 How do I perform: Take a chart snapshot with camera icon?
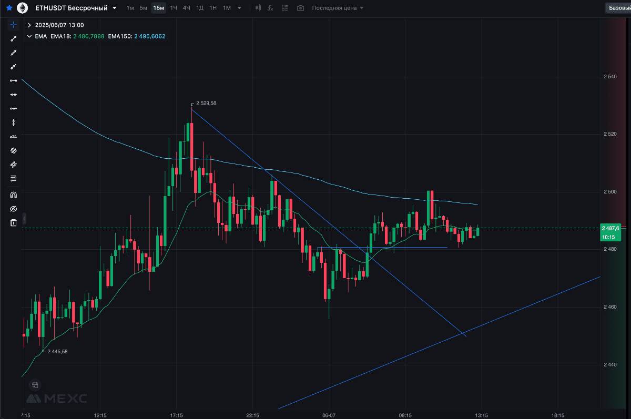(300, 8)
